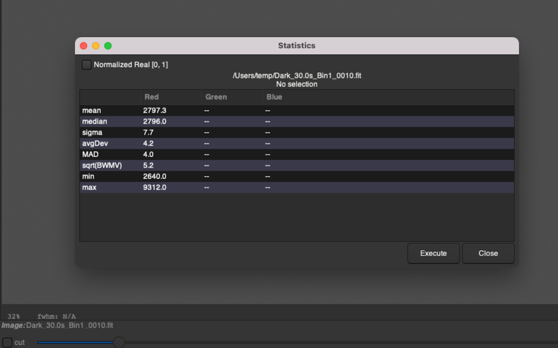Select the Red column header
Screen dimensions: 558x348
tap(152, 97)
